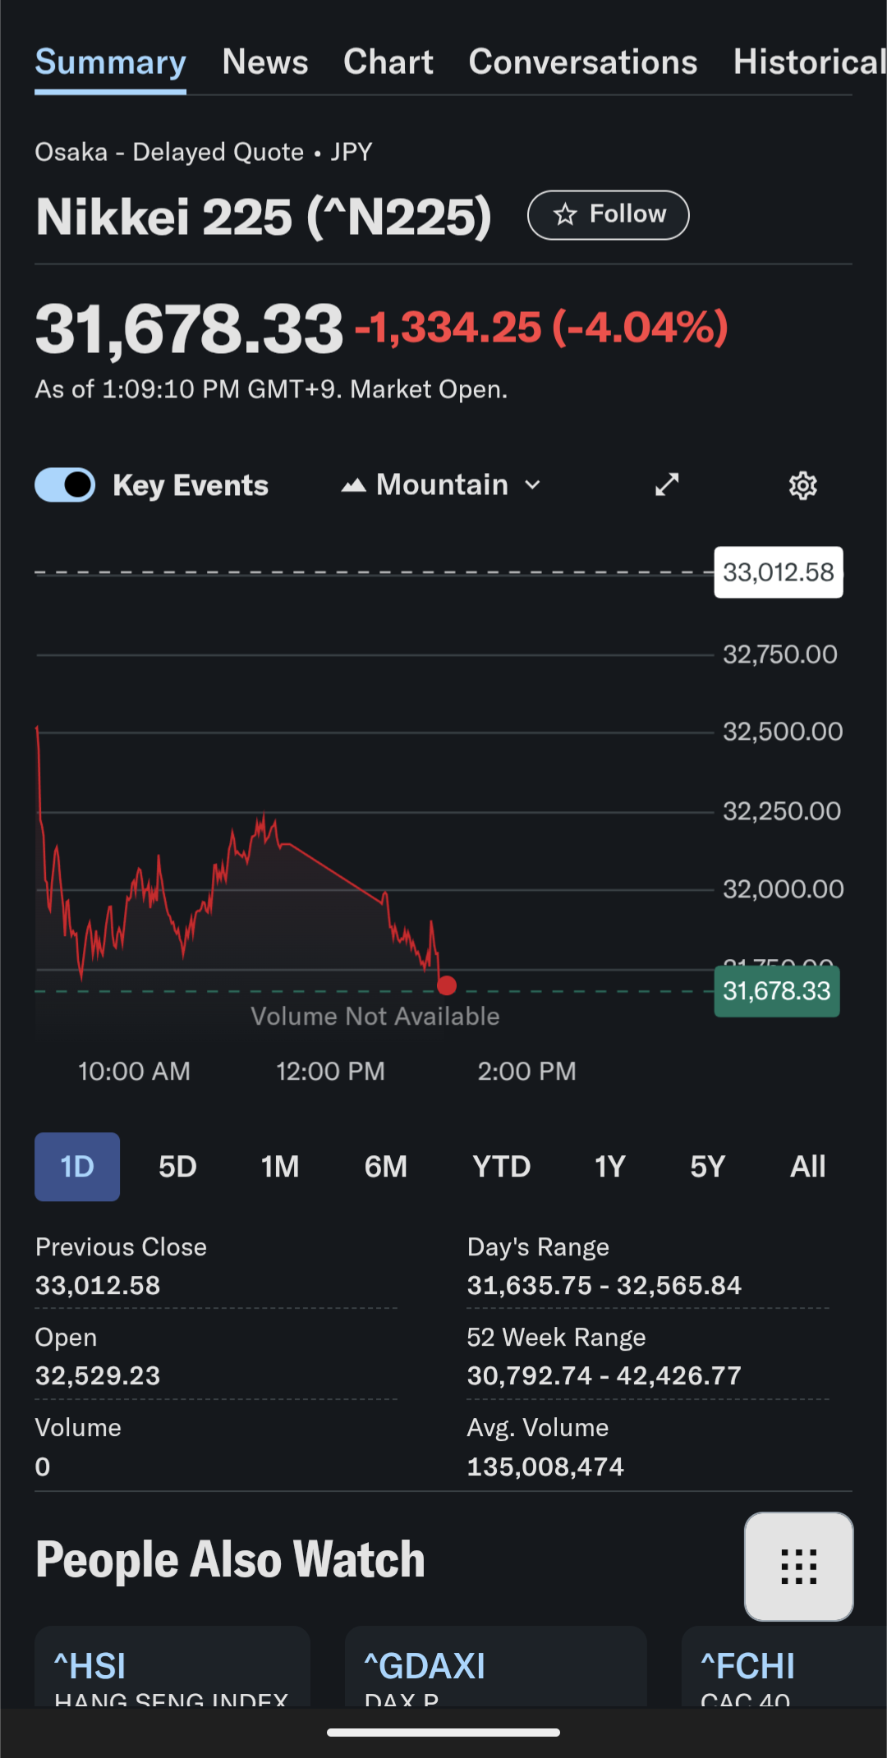Switch chart to 5D range
887x1758 pixels.
(x=177, y=1167)
